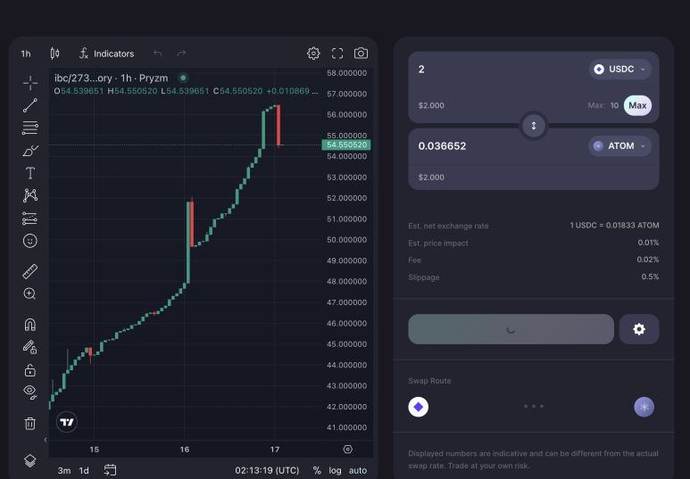This screenshot has height=479, width=690.
Task: Open the go-to-date calendar
Action: 110,470
